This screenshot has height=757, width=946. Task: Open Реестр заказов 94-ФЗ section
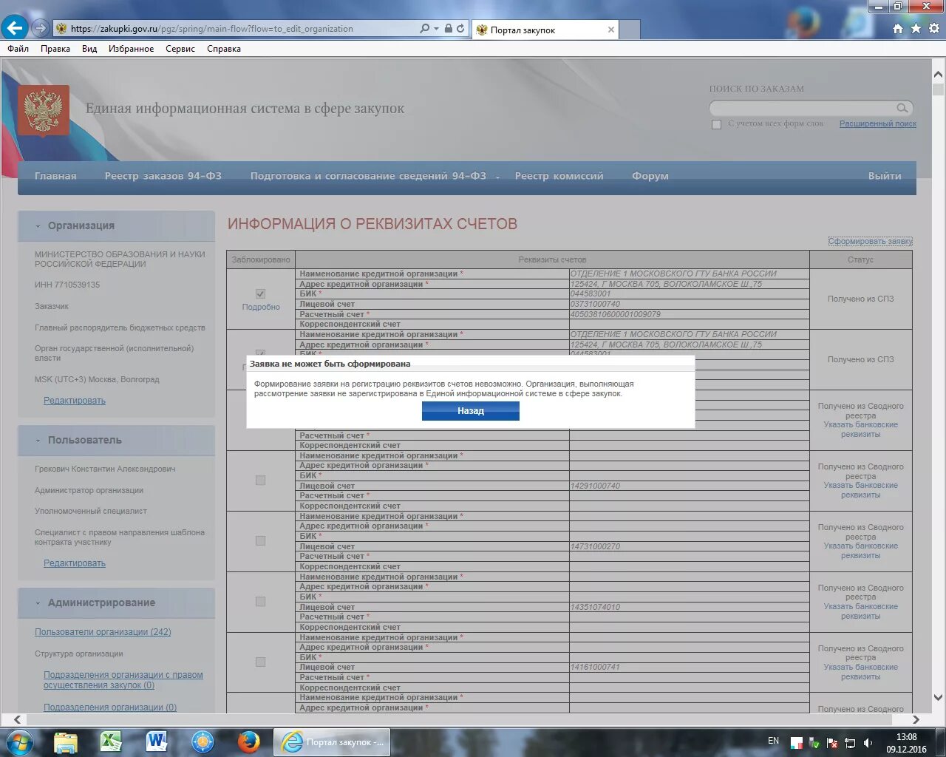163,176
